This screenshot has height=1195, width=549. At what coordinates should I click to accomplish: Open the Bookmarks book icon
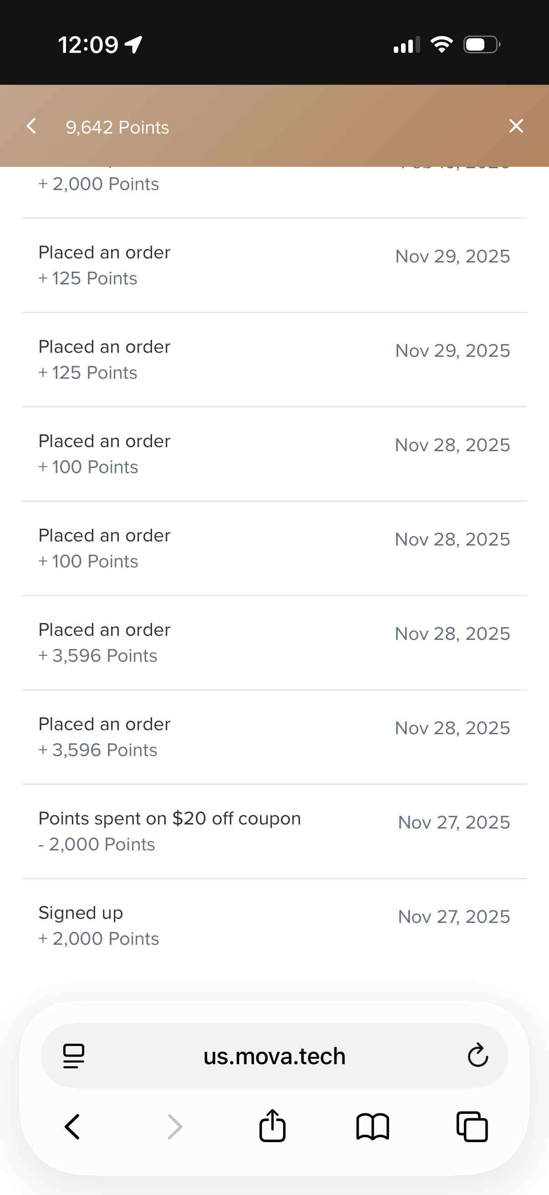tap(372, 1126)
